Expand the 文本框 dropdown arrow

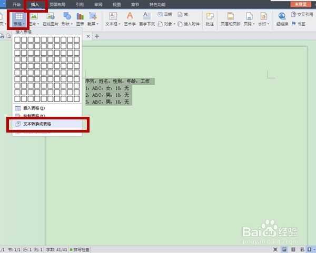tap(120, 24)
